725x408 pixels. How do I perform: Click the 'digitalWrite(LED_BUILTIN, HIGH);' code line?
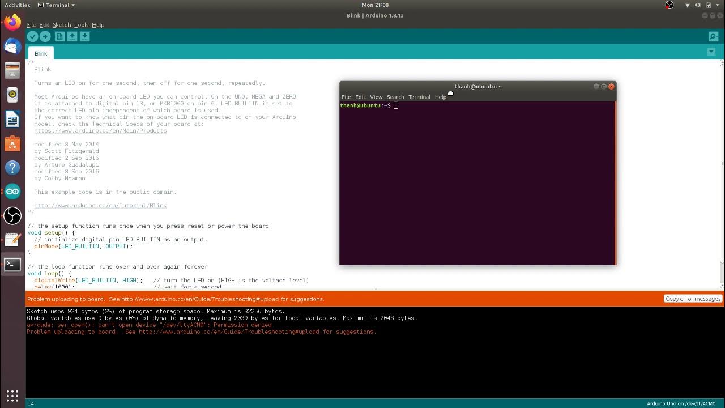coord(88,280)
